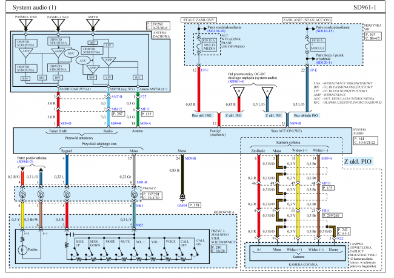Select the R22 connector label
This screenshot has height=278, width=394.
click(x=340, y=239)
